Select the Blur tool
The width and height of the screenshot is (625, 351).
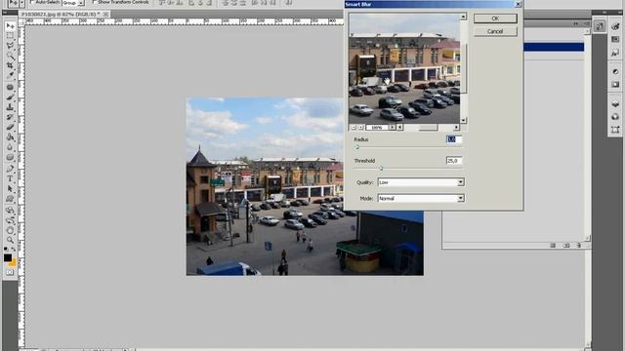10,147
